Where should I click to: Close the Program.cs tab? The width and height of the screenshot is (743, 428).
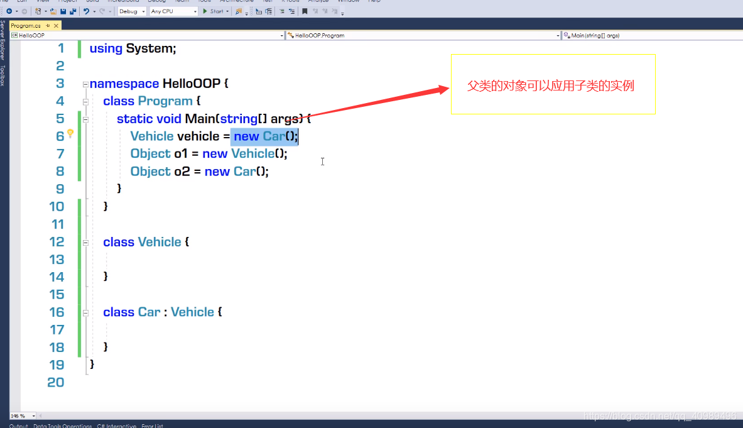tap(56, 26)
